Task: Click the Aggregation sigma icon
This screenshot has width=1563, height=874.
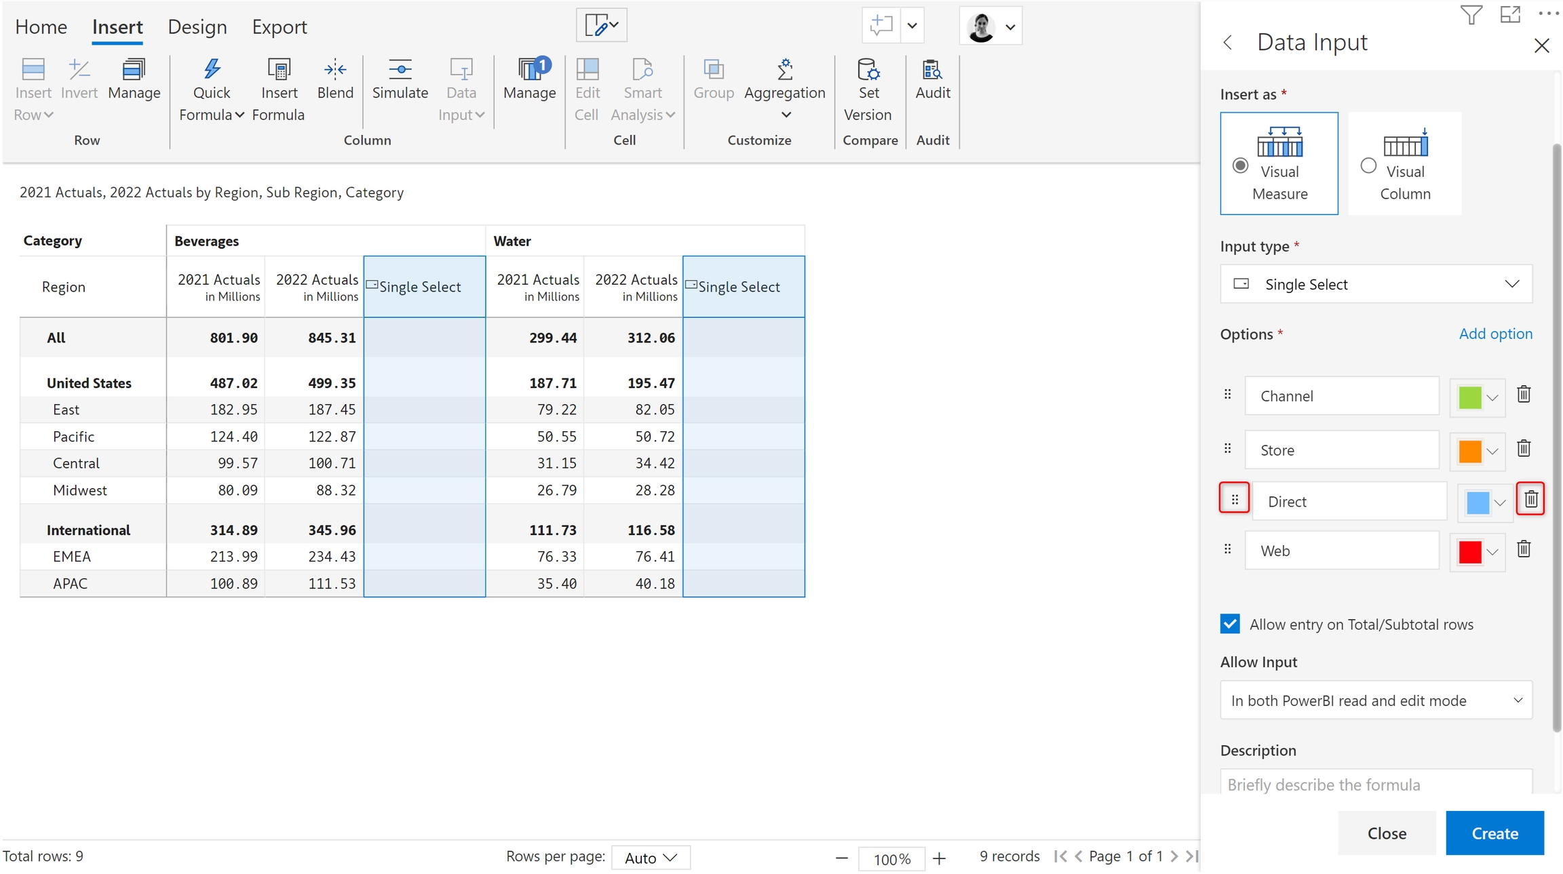Action: 785,69
